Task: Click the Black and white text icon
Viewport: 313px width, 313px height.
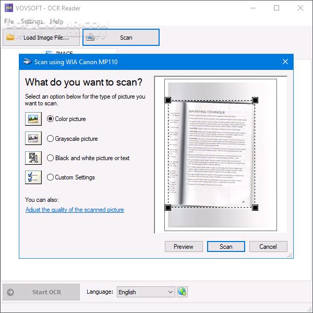Action: (x=33, y=158)
